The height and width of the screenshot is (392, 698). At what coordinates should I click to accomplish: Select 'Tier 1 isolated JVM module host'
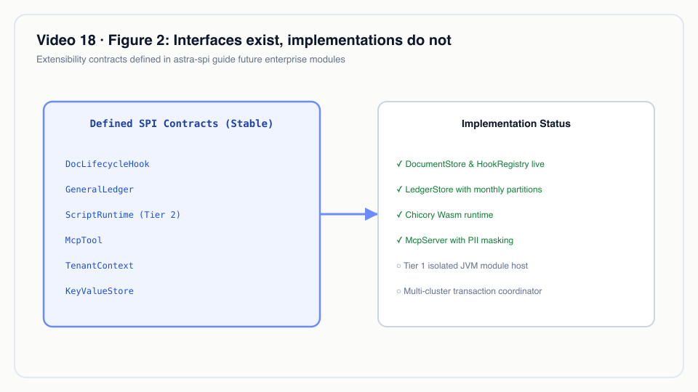[462, 266]
